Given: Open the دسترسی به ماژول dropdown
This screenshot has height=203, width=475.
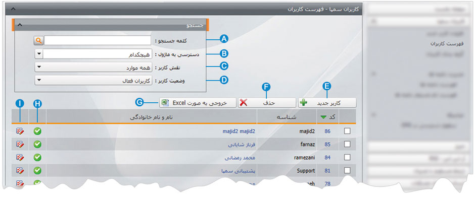Looking at the screenshot, I should coord(39,53).
